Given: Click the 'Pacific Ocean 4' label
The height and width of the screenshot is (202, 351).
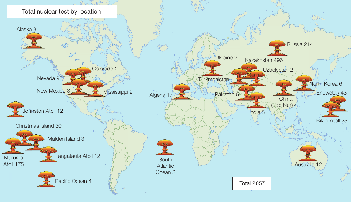Looking at the screenshot, I should click(73, 181).
